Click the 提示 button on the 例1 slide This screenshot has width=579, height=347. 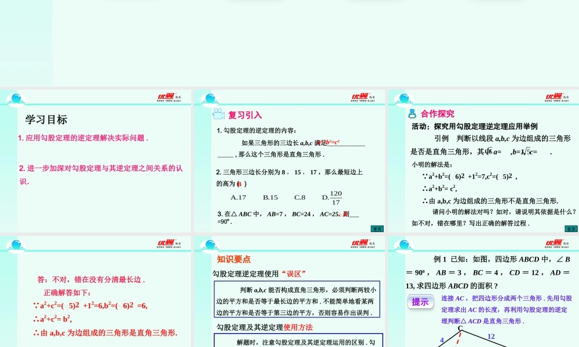click(421, 301)
